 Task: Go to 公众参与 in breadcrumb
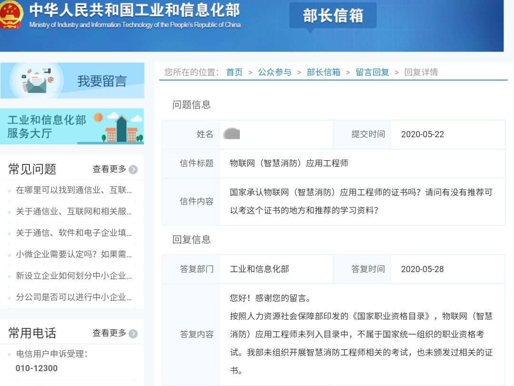click(x=275, y=72)
